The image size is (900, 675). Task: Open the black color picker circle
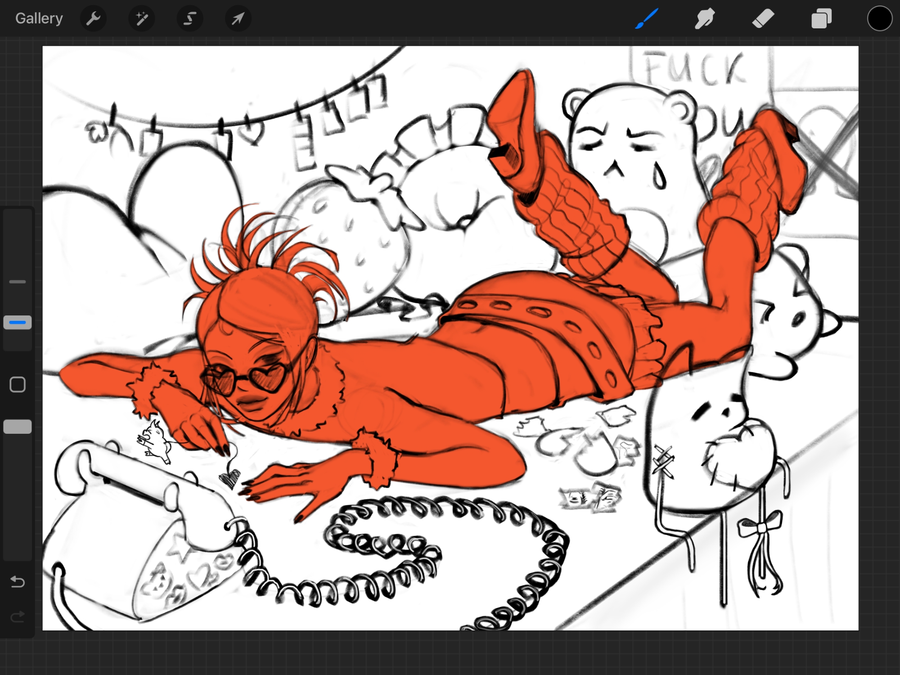pos(879,19)
